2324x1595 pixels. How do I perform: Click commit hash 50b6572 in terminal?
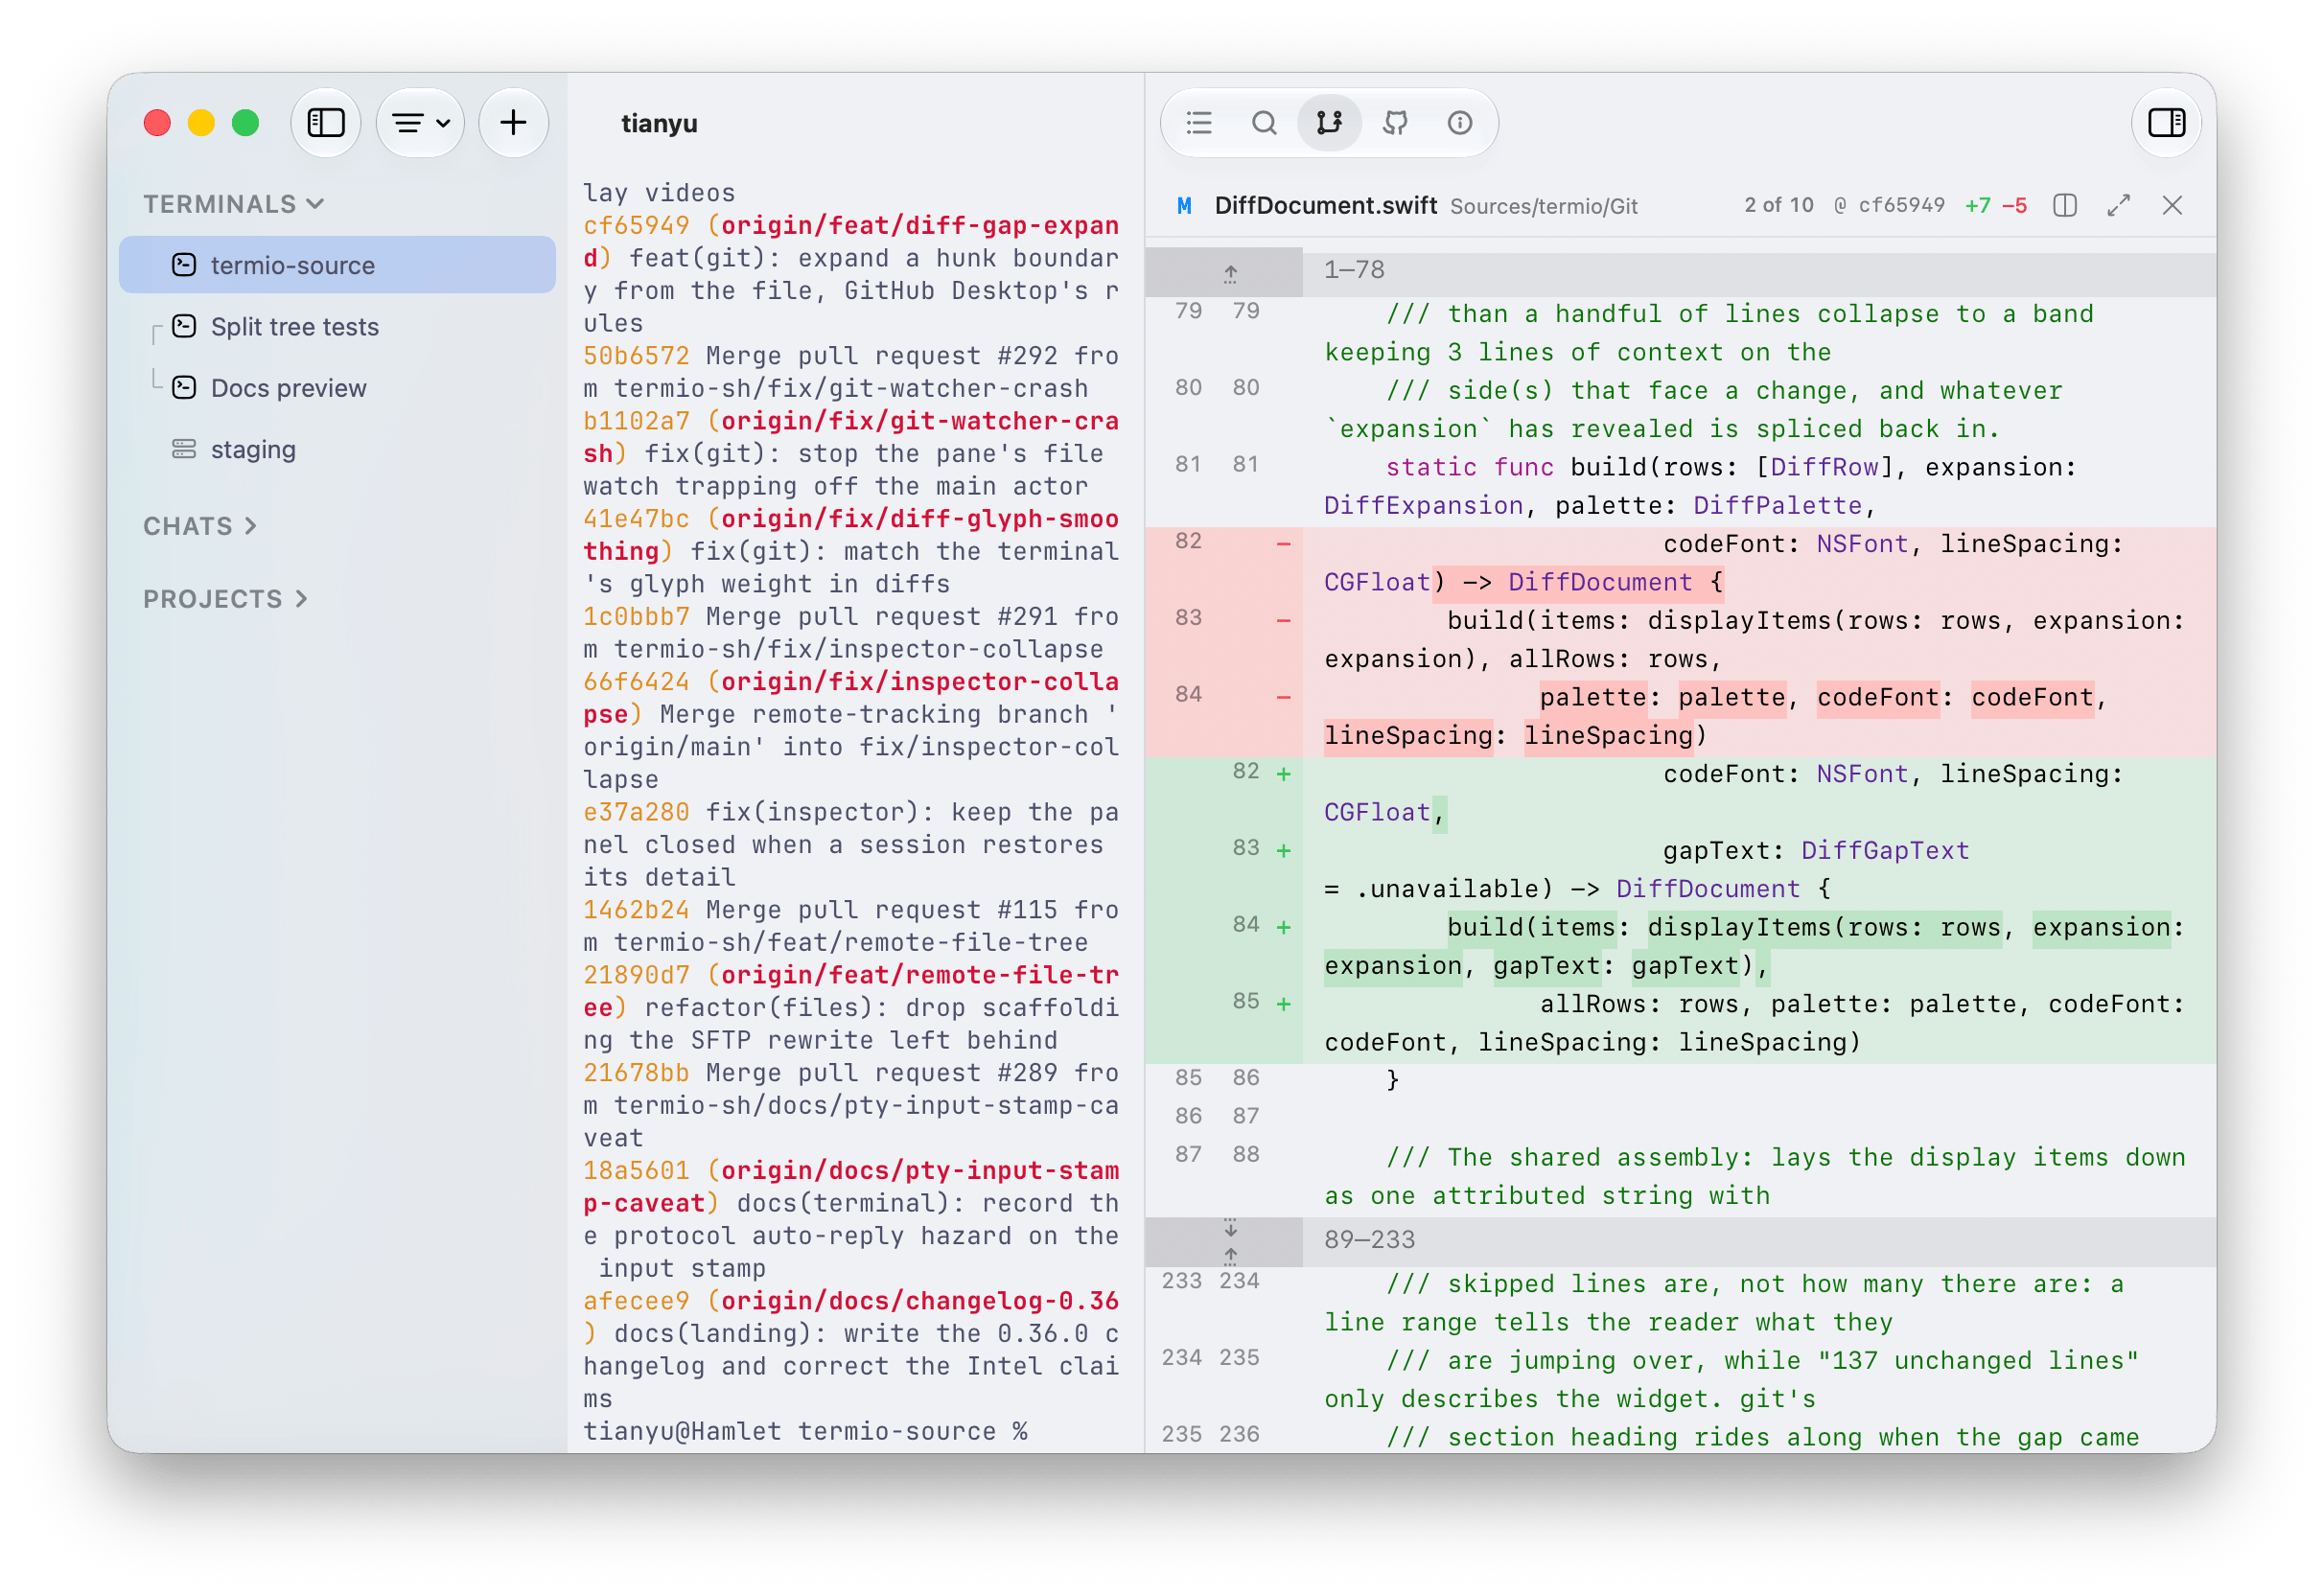(636, 356)
